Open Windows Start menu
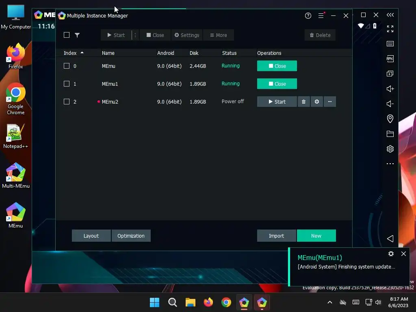The image size is (416, 312). pyautogui.click(x=154, y=302)
